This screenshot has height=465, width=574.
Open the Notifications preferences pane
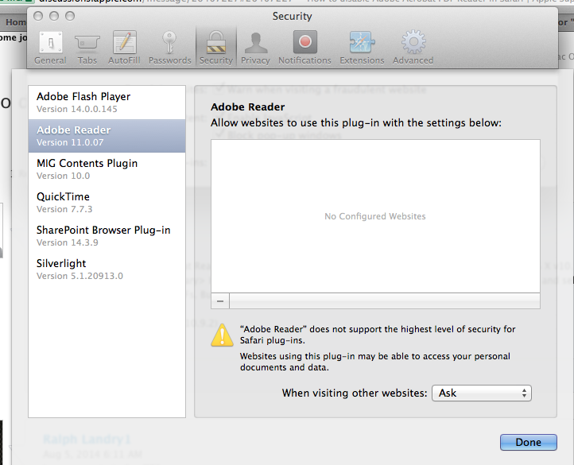(x=304, y=48)
